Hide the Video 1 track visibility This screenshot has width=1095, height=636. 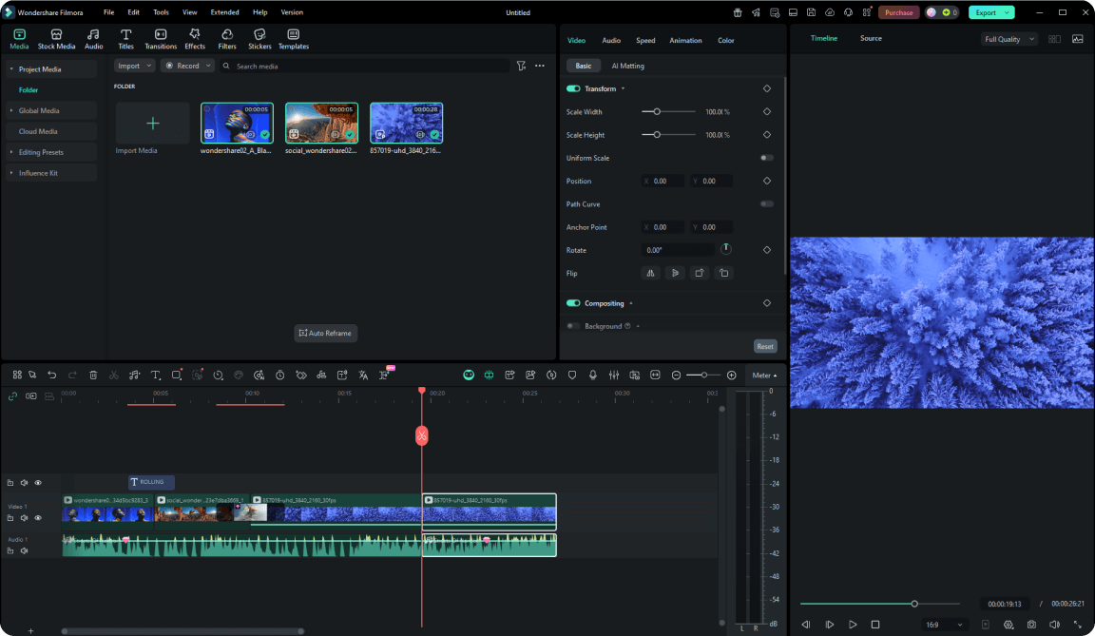pyautogui.click(x=38, y=518)
